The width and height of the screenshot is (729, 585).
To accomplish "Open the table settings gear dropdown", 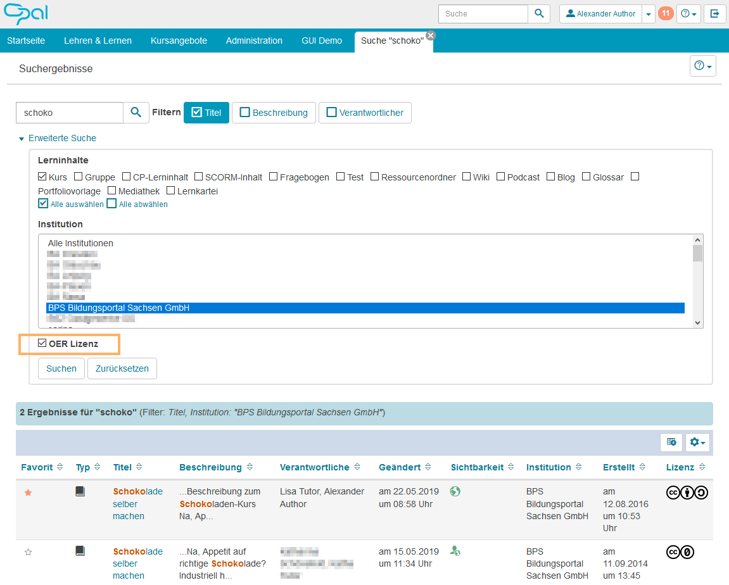I will [x=697, y=442].
